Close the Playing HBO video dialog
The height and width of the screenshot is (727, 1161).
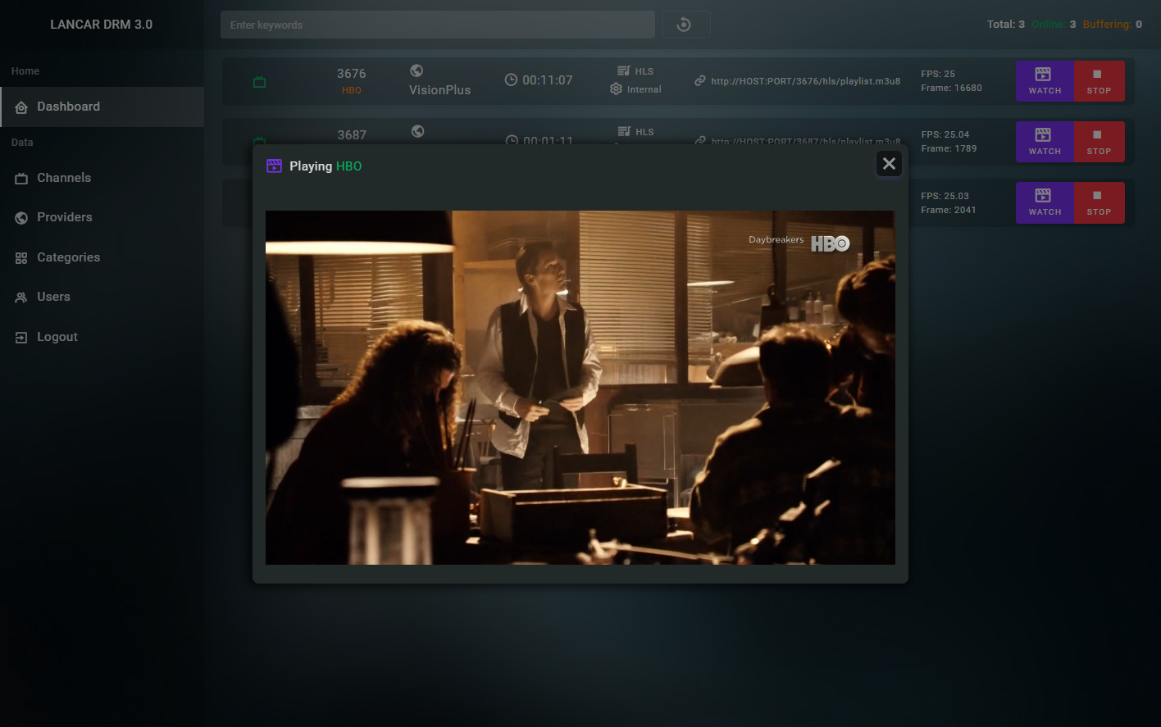pyautogui.click(x=889, y=164)
